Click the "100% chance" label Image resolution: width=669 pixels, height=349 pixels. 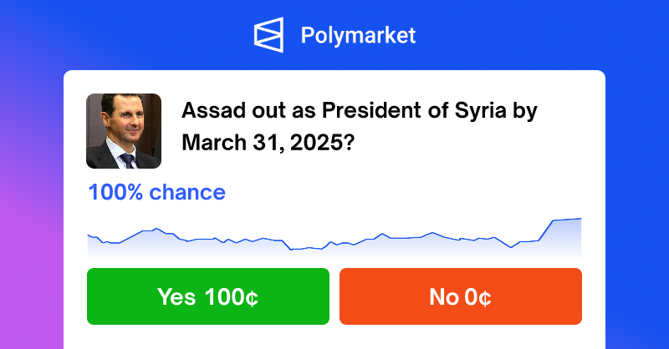click(x=156, y=192)
